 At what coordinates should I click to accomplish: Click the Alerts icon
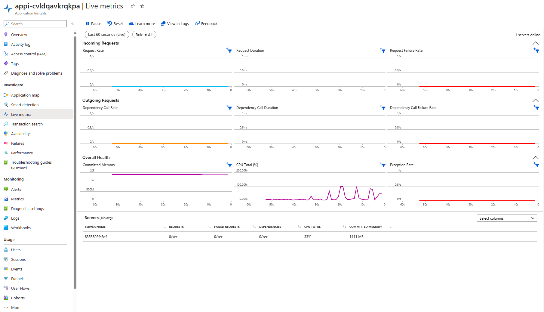(x=6, y=189)
